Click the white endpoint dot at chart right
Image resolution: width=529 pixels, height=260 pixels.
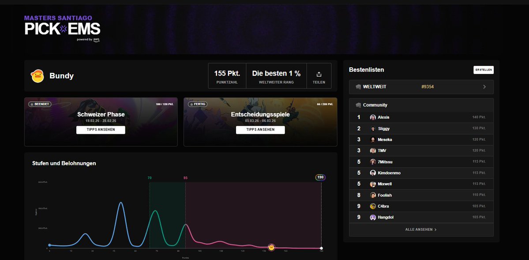(322, 248)
